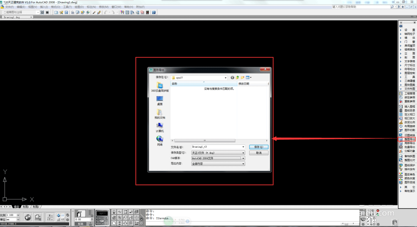Click 图变单色 in side panel
The width and height of the screenshot is (417, 227).
pyautogui.click(x=408, y=175)
